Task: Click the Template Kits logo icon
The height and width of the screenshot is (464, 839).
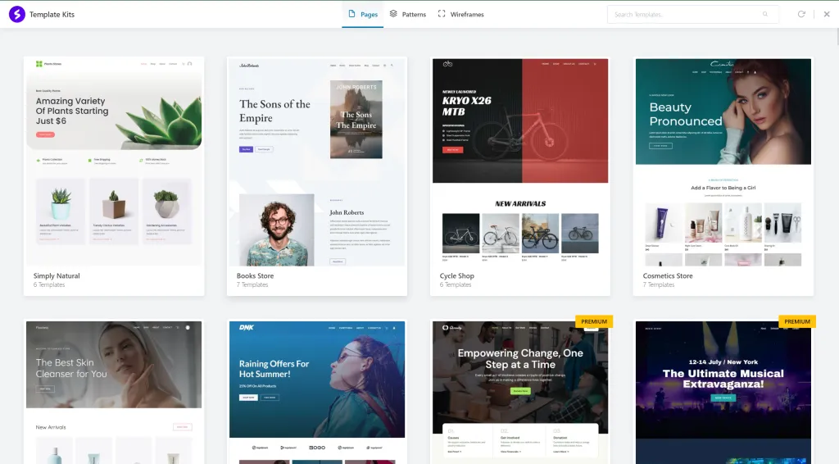Action: (16, 14)
